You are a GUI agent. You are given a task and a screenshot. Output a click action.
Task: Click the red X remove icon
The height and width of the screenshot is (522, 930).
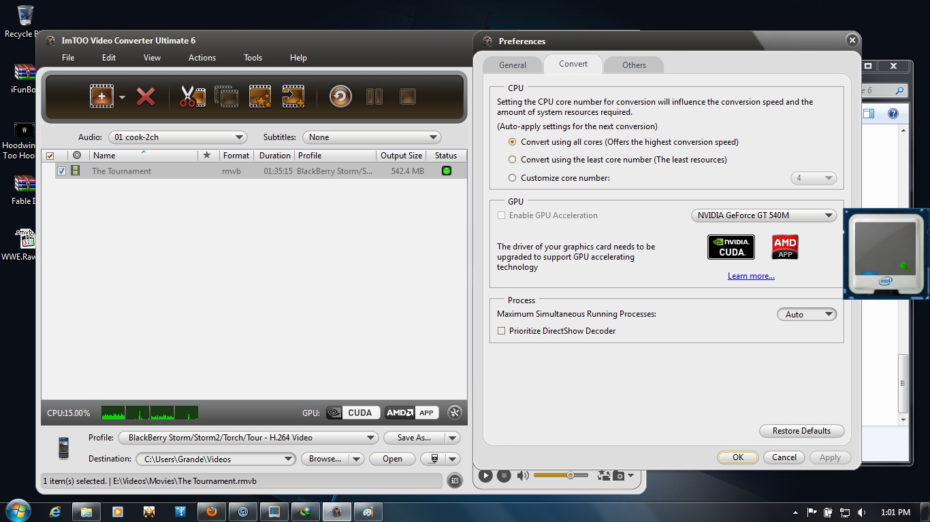[146, 97]
